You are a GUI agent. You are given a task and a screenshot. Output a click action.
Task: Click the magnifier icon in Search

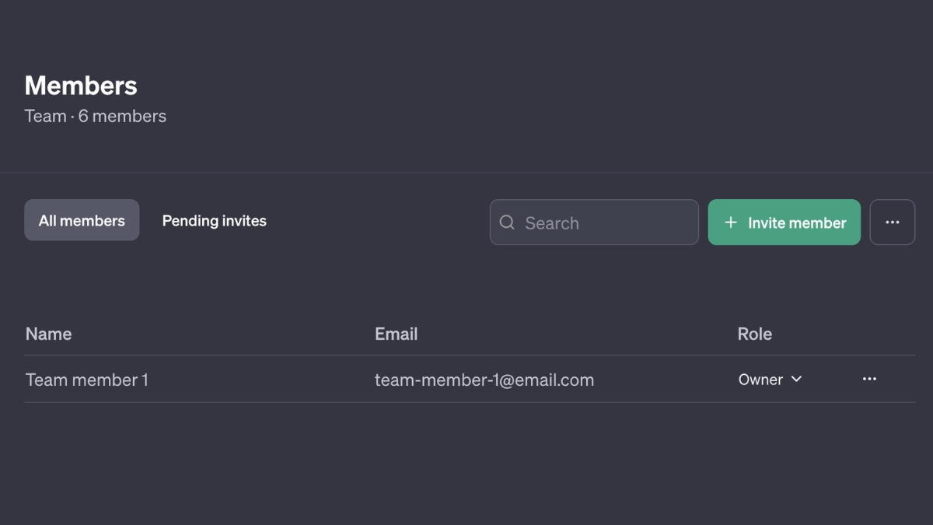[507, 222]
